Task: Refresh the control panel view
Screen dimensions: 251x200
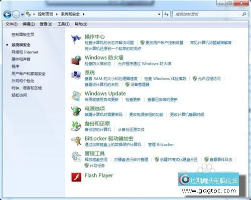Action: click(166, 14)
